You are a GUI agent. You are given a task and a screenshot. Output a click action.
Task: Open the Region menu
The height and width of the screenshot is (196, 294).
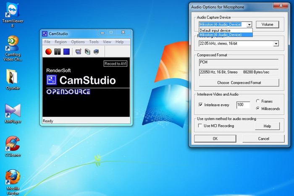pyautogui.click(x=60, y=42)
